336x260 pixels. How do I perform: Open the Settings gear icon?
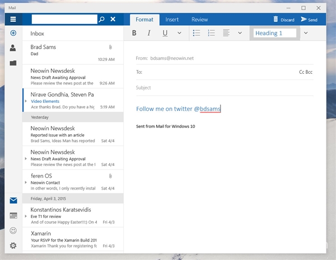coord(13,245)
